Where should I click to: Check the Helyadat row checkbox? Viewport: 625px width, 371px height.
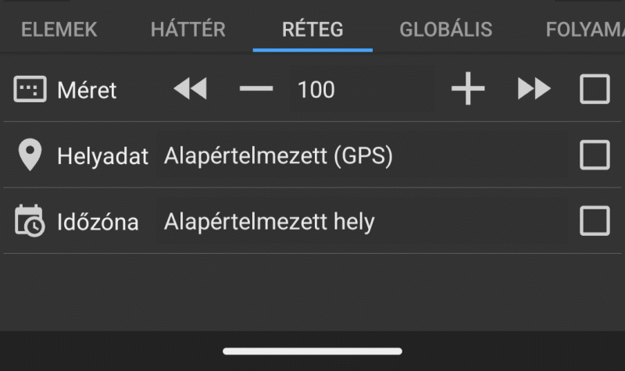click(595, 155)
